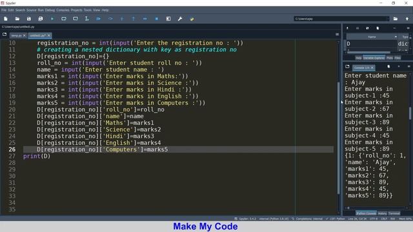Click the Python interpreter status bar entry
This screenshot has height=232, width=413.
pos(274,219)
